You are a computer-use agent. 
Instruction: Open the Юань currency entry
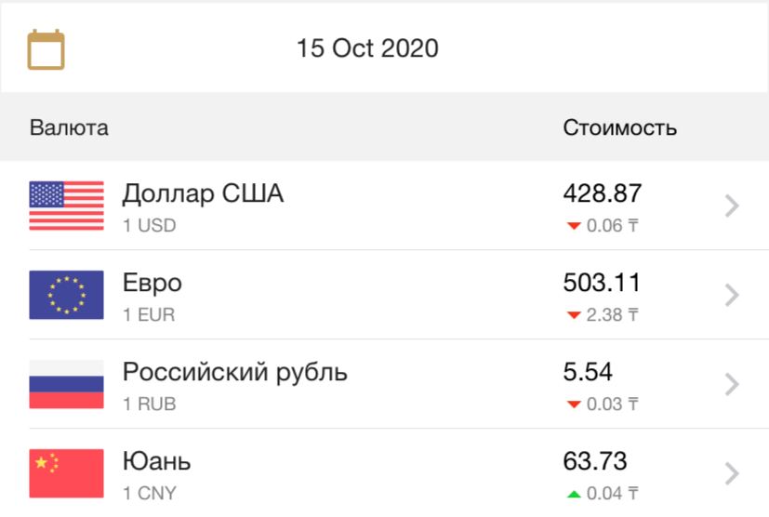[x=385, y=473]
